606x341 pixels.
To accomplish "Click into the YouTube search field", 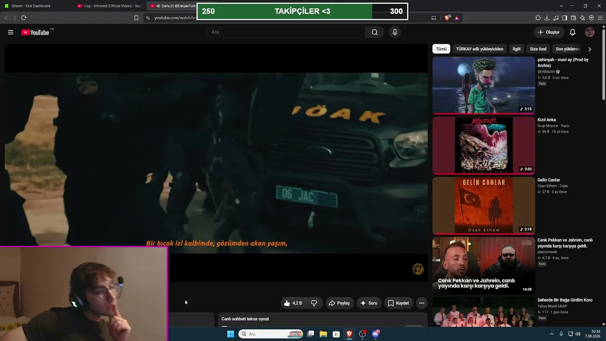I will coord(286,32).
